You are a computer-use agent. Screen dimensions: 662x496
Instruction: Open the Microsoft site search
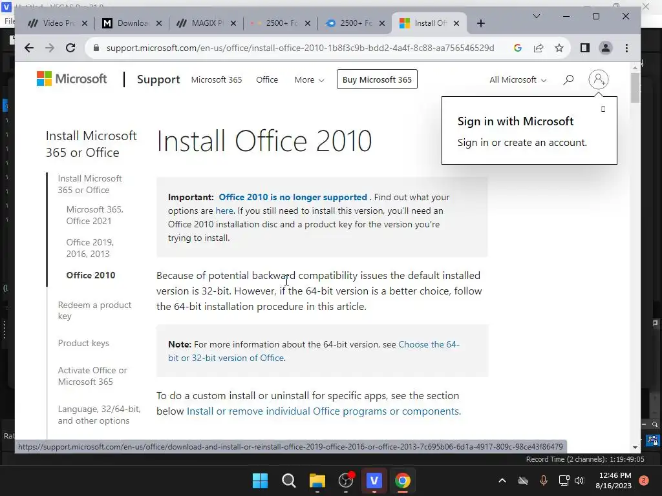tap(568, 79)
